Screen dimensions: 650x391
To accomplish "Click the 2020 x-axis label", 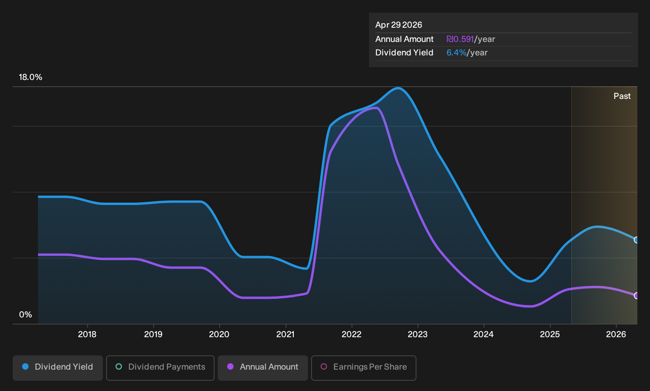I will (219, 334).
